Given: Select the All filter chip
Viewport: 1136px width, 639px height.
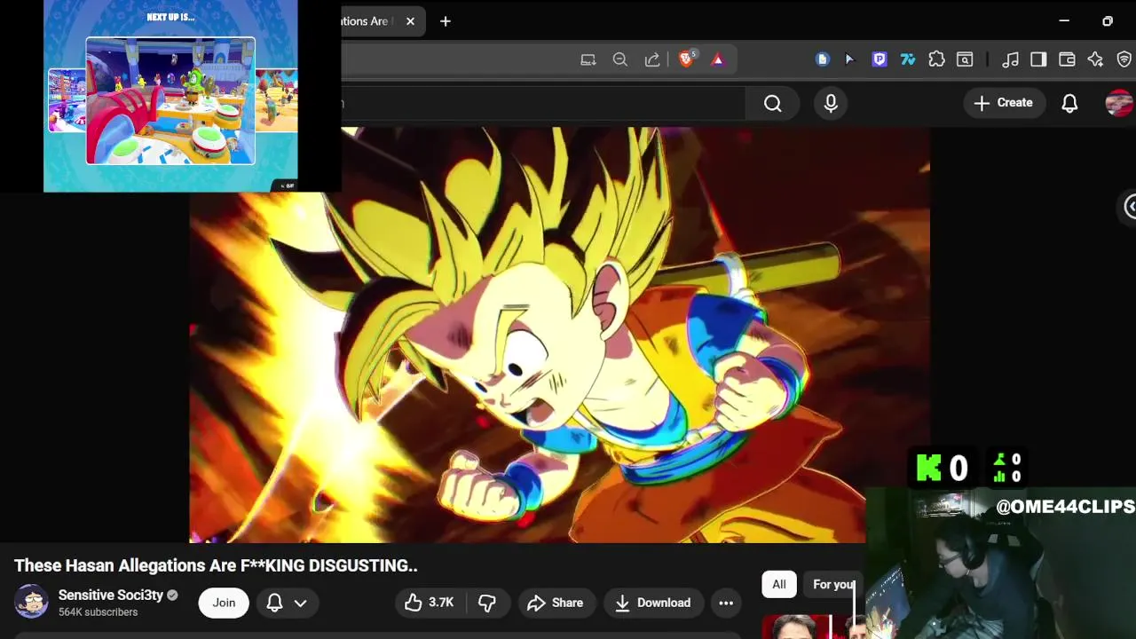Looking at the screenshot, I should [778, 584].
